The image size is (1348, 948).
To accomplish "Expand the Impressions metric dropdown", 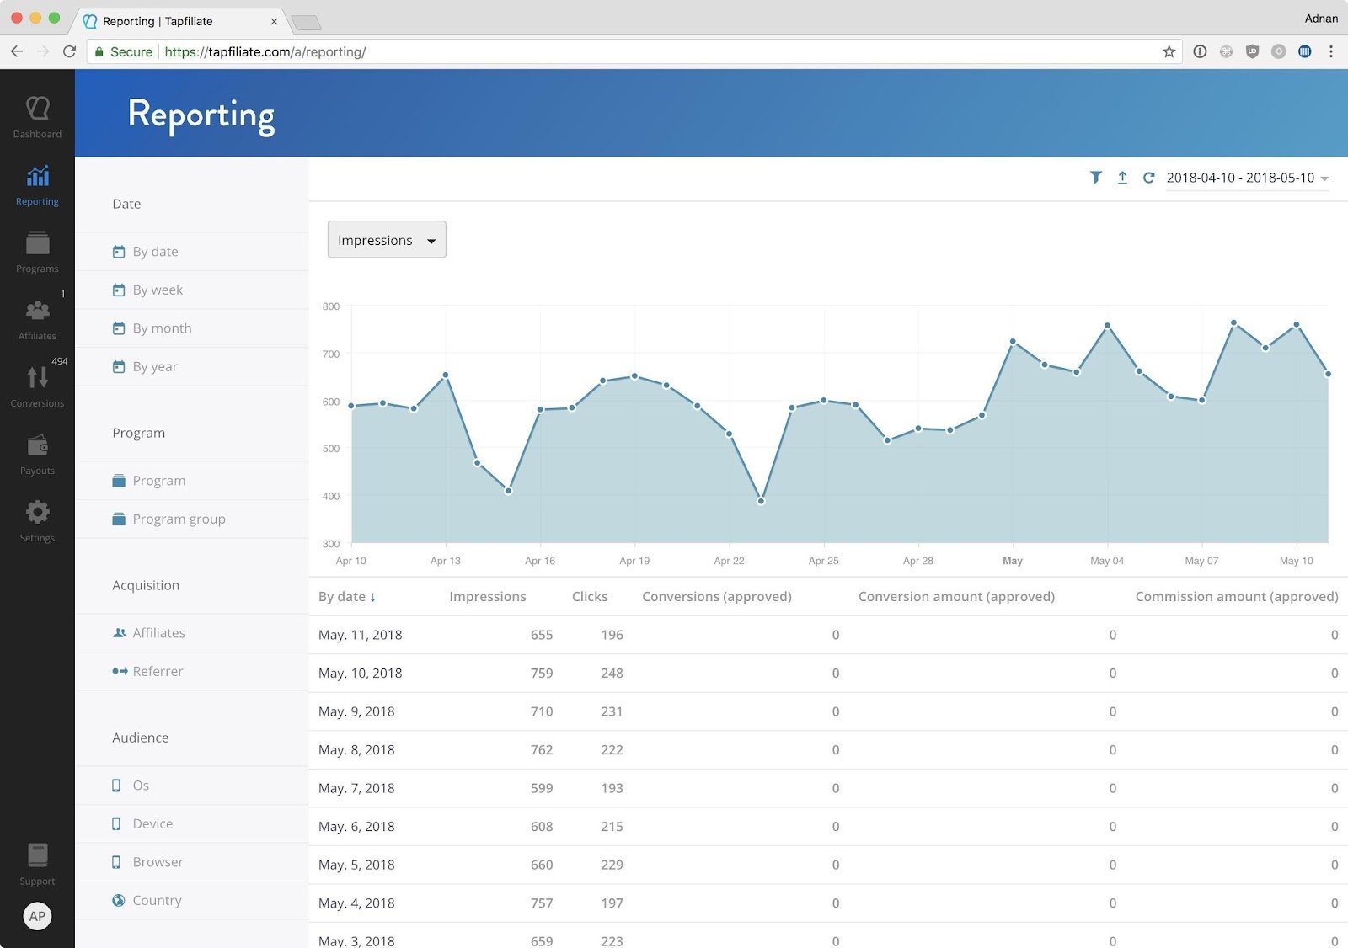I will coord(387,240).
